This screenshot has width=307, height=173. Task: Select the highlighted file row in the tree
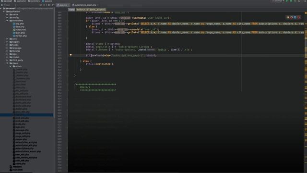(x=27, y=115)
